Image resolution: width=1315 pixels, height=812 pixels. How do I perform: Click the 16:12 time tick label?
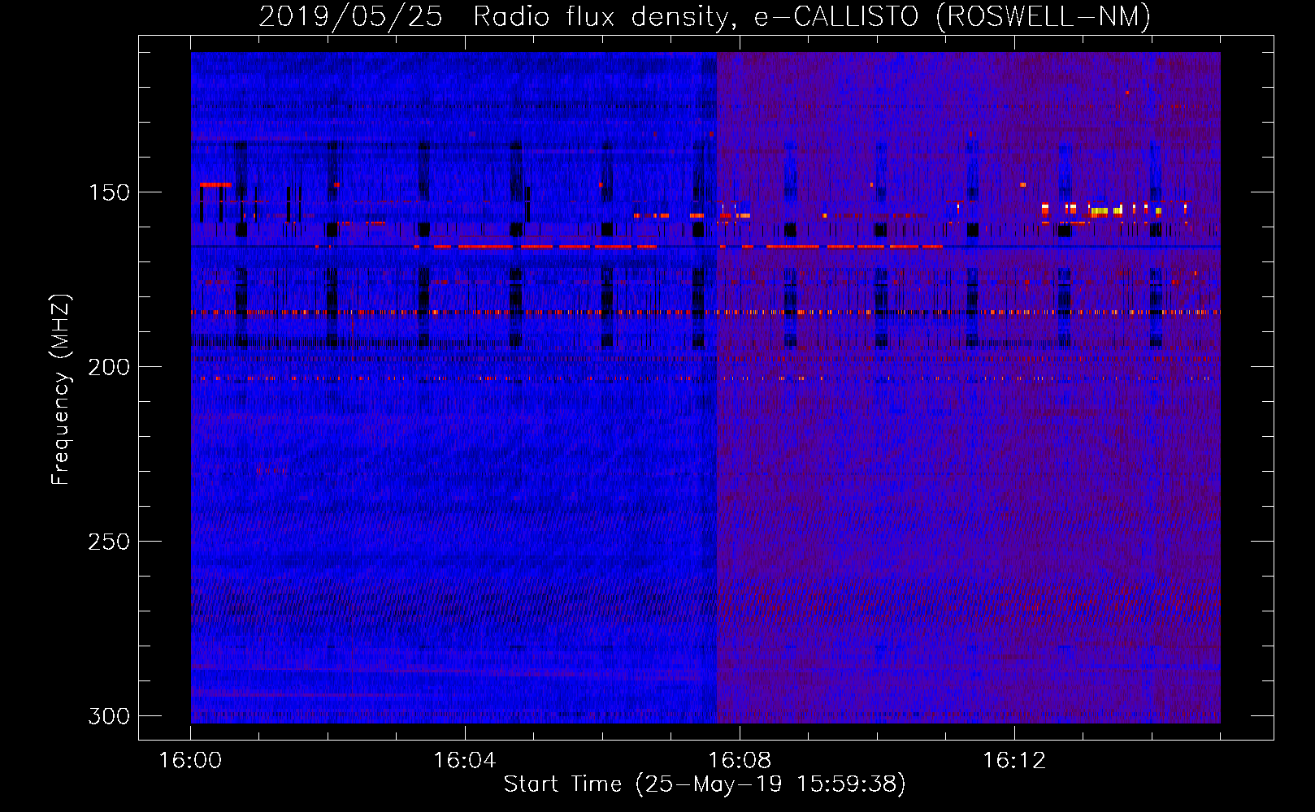click(1013, 760)
